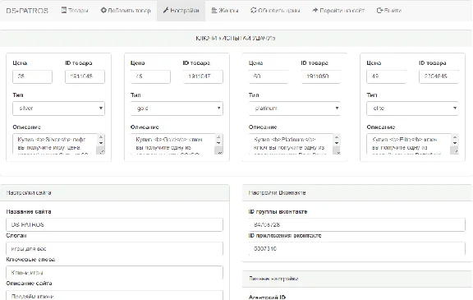This screenshot has width=473, height=300.
Task: Click the platinum description scroll-down arrow
Action: (337, 143)
